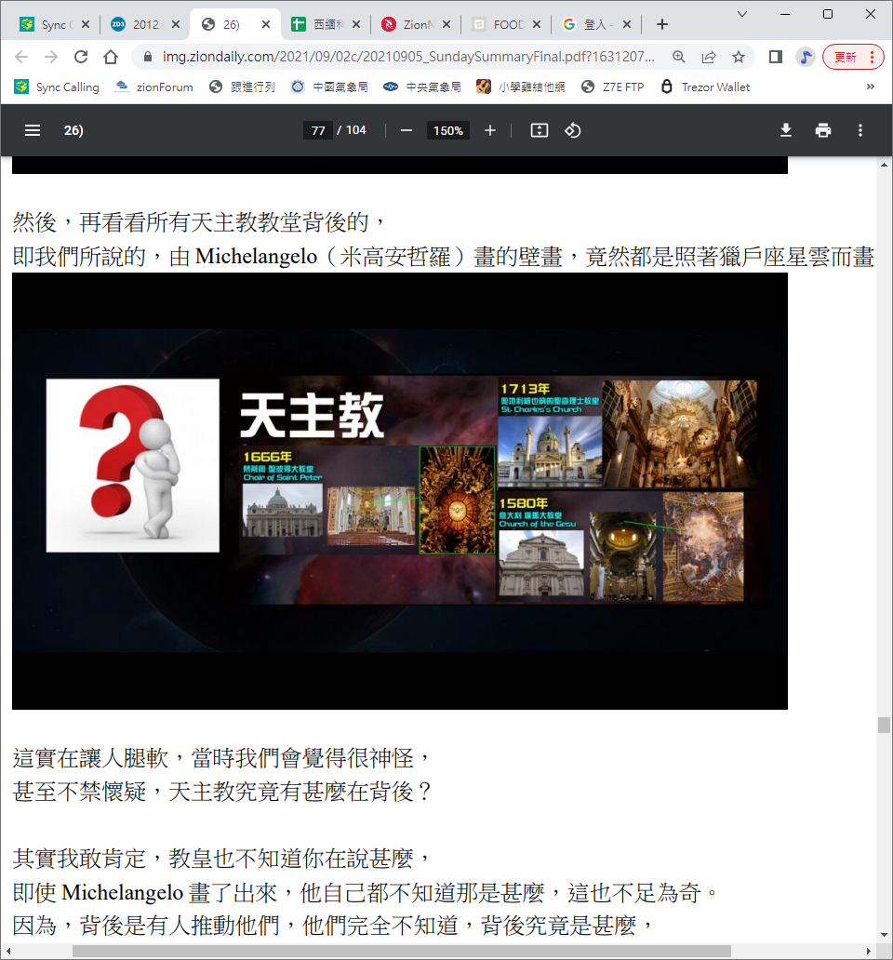Open the Trezor Wallet bookmark
The width and height of the screenshot is (893, 960).
pyautogui.click(x=705, y=87)
